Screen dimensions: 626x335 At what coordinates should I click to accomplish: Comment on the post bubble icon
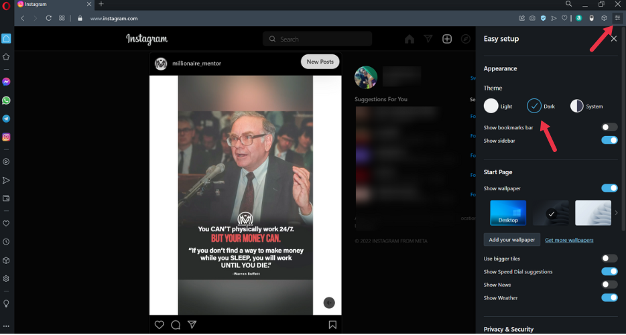coord(176,325)
